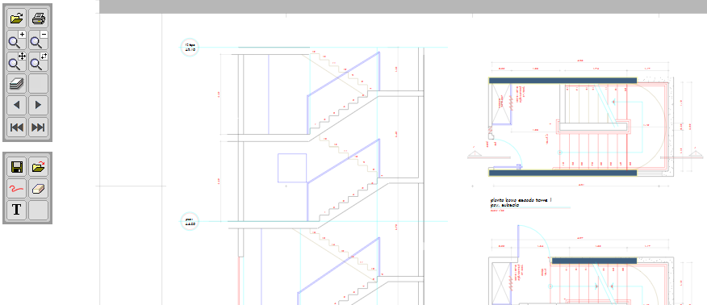
Task: Click the empty slot beside the layers icon
Action: pos(38,83)
